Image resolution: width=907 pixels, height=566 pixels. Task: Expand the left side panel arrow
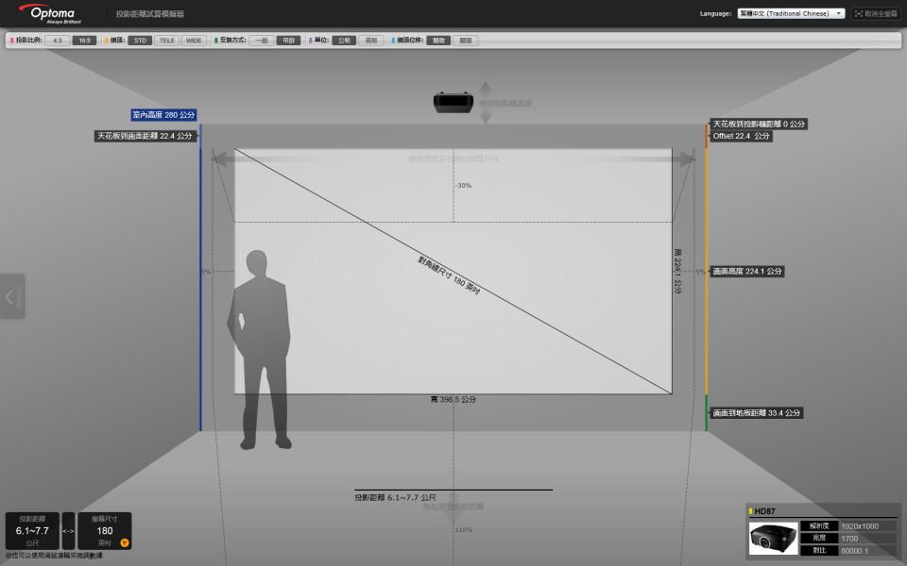coord(9,297)
